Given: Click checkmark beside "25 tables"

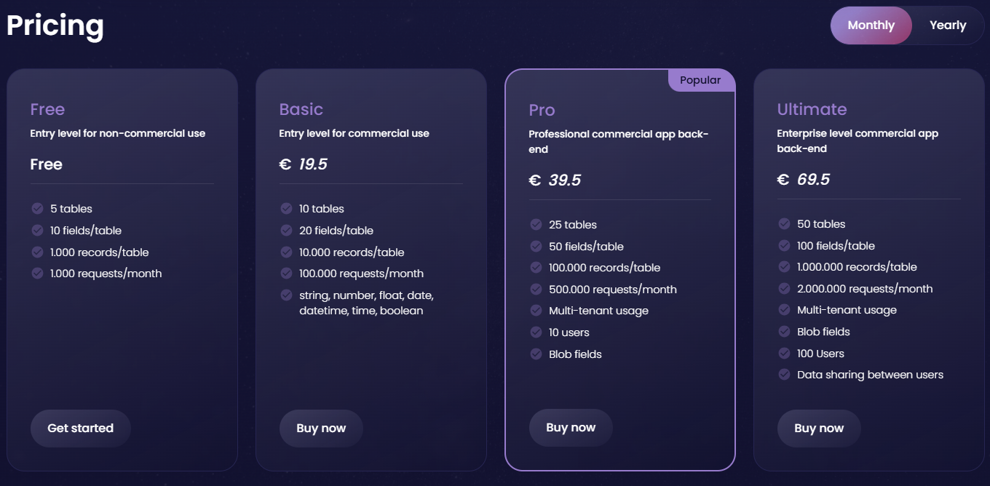Looking at the screenshot, I should click(x=536, y=225).
